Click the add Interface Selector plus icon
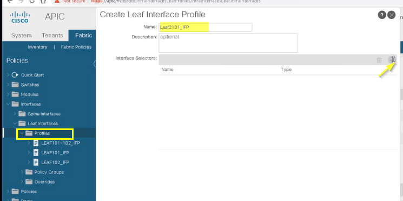This screenshot has width=403, height=201. point(392,60)
